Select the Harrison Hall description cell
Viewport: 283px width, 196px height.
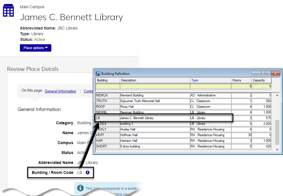155,141
